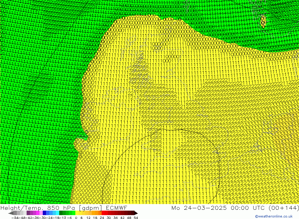Select the dark blue swatch above -30

[x=44, y=213]
